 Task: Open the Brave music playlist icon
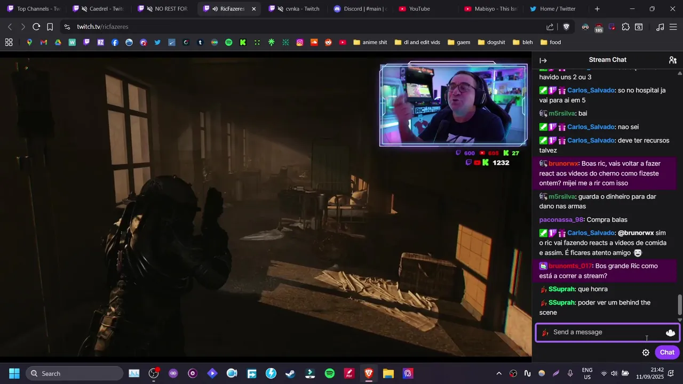(x=660, y=27)
